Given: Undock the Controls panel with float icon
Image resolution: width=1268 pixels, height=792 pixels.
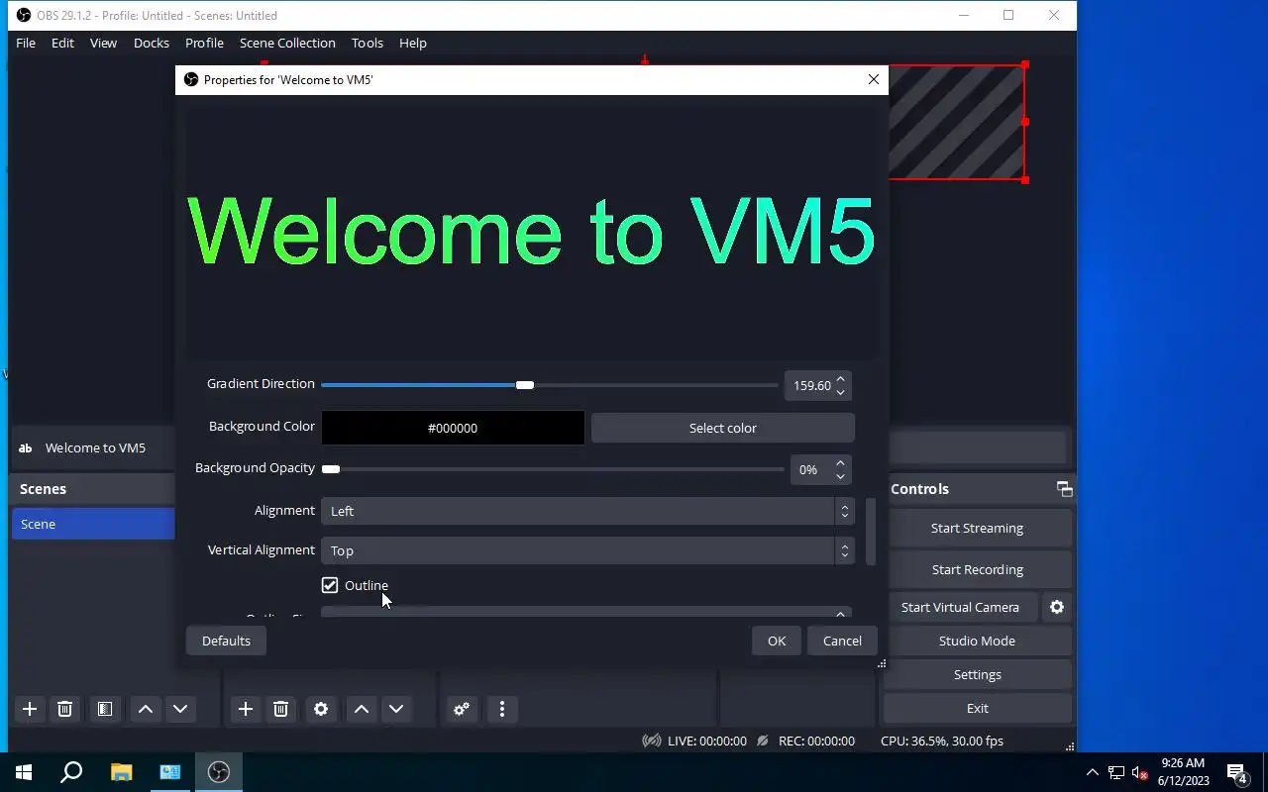Looking at the screenshot, I should [1064, 489].
